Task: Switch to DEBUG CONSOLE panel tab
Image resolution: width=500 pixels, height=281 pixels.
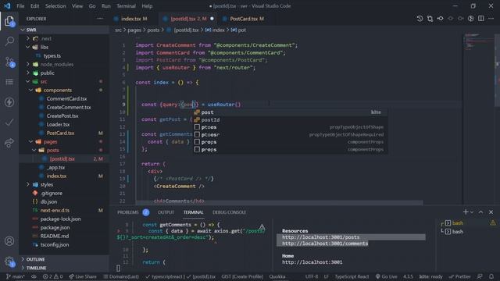Action: tap(229, 212)
